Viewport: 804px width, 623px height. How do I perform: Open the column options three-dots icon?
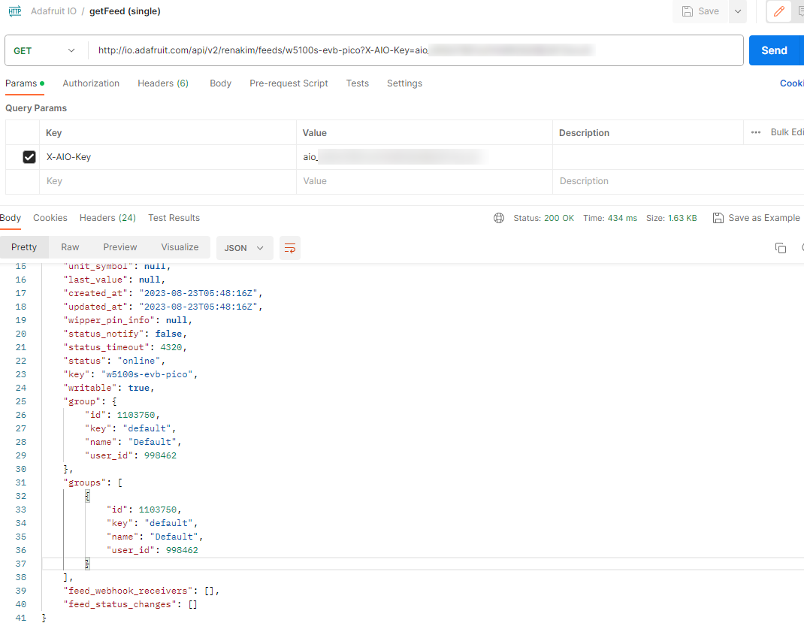[756, 132]
